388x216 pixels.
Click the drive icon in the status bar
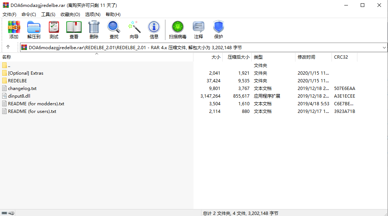point(4,213)
